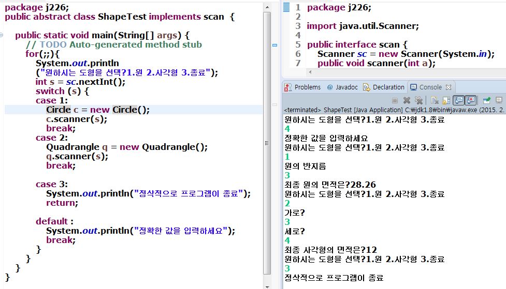Click console output '최종 사각형의 면적은?12'
Viewport: 506px width, 289px height.
(330, 250)
